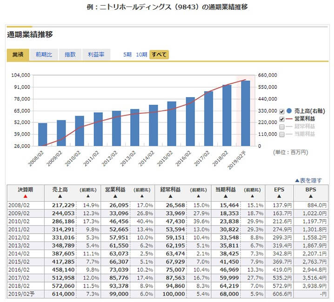Show 10期 range
Viewport: 334px width, 302px height.
[x=141, y=55]
